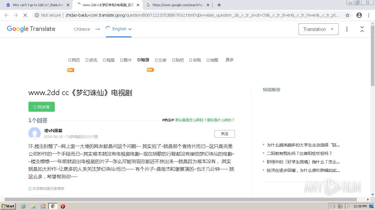The image size is (375, 210).
Task: Open the 视频 navigation link
Action: [109, 60]
